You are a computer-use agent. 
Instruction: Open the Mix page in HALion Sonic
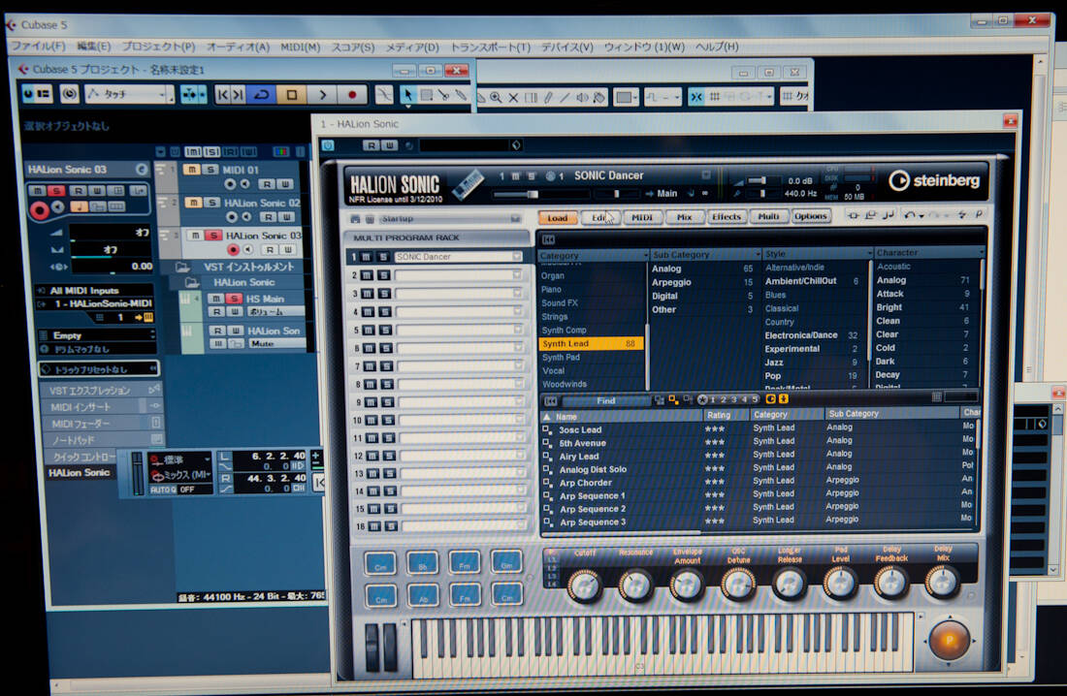pyautogui.click(x=684, y=217)
